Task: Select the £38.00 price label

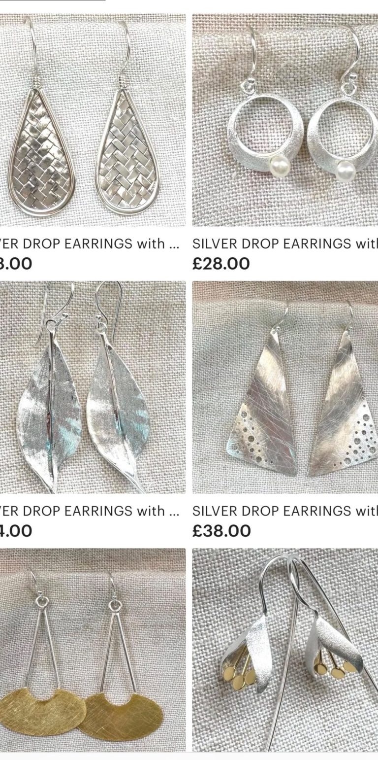Action: click(221, 531)
